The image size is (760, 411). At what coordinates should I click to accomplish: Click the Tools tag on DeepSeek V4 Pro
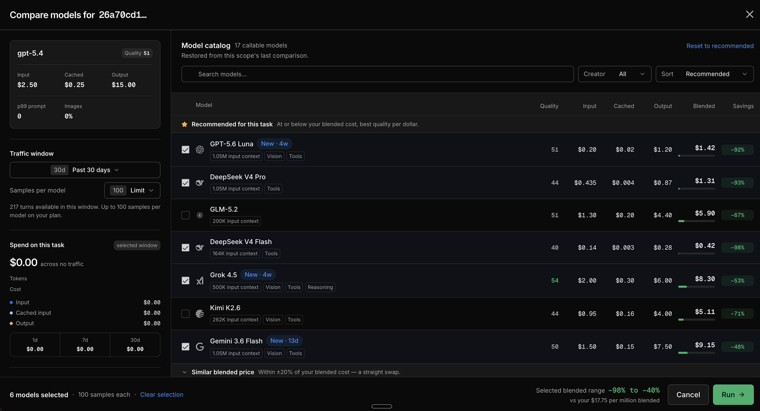273,189
